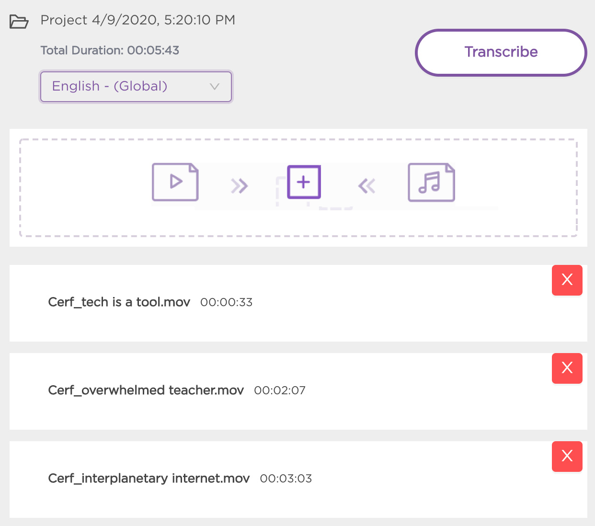
Task: Click the project title Project 4/9/2020
Action: 138,20
